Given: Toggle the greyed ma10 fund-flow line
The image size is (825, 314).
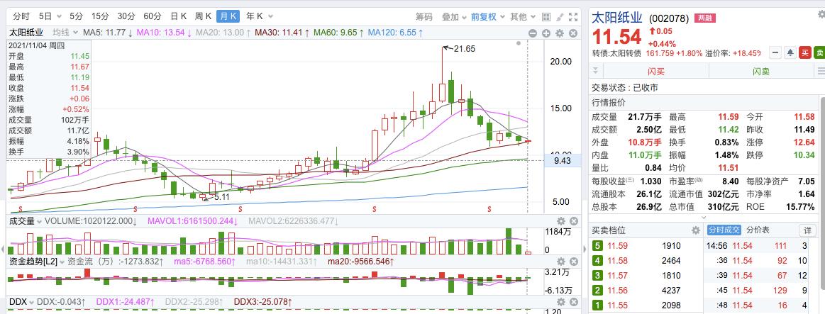Looking at the screenshot, I should 283,262.
